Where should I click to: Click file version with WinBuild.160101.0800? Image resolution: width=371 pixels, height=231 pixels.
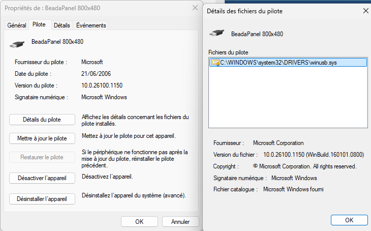(x=314, y=155)
